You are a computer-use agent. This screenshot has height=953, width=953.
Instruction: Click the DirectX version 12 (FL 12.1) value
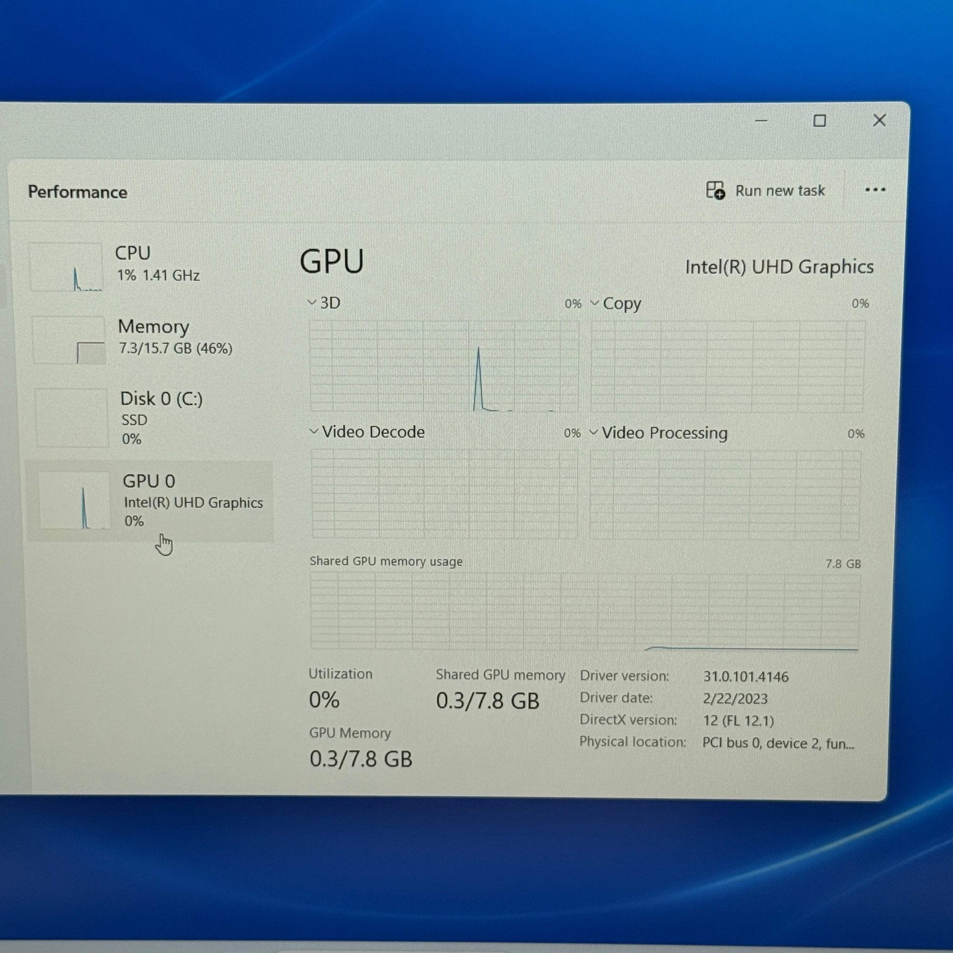pyautogui.click(x=738, y=721)
